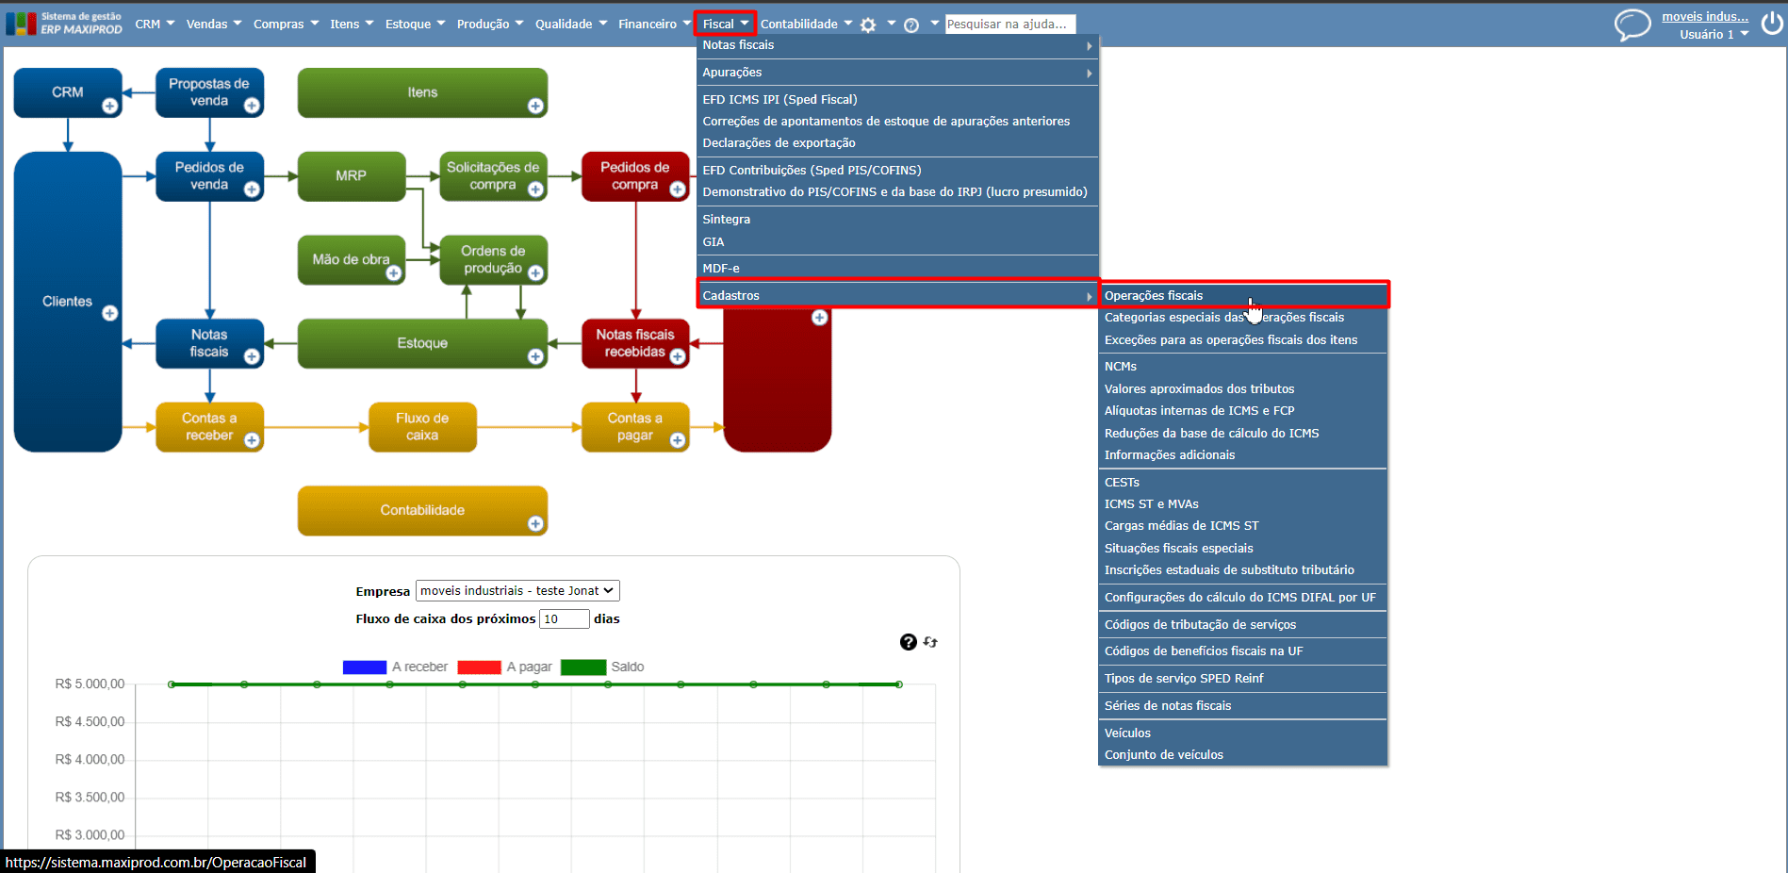This screenshot has width=1788, height=873.
Task: Open Códigos de tributação de serviços
Action: point(1200,625)
